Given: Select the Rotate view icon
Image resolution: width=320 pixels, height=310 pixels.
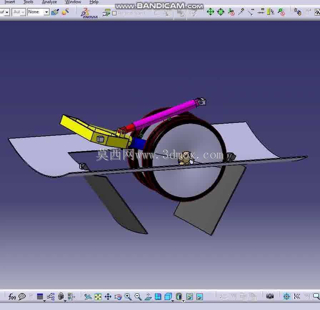Looking at the screenshot, I should [118, 297].
